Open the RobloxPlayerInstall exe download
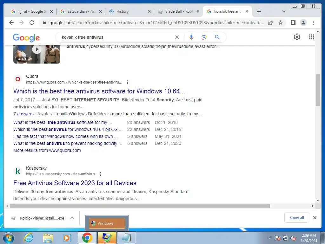The image size is (325, 244). coord(38,218)
